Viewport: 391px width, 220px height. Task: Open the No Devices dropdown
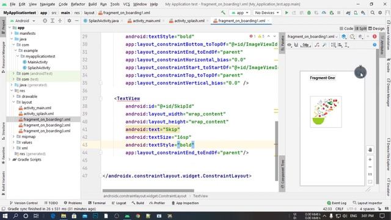click(267, 13)
